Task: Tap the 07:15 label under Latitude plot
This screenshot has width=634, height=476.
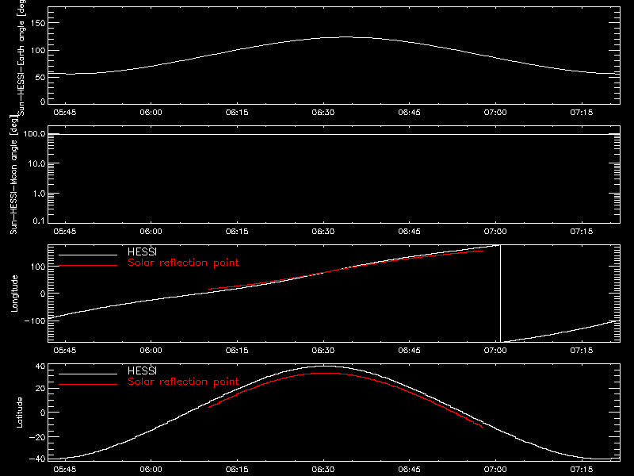Action: [x=582, y=470]
